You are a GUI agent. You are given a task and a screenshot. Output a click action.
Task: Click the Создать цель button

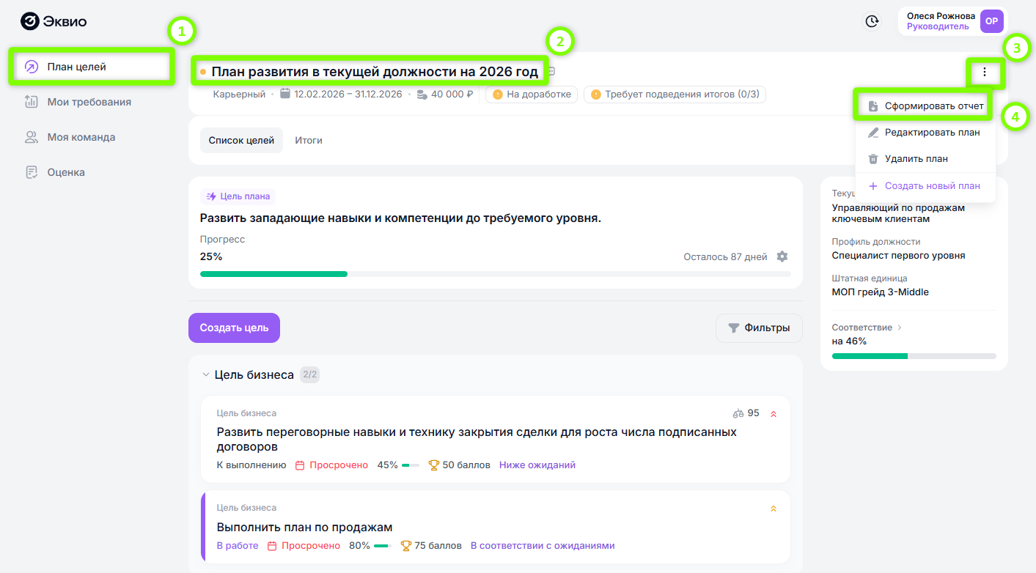pos(234,328)
